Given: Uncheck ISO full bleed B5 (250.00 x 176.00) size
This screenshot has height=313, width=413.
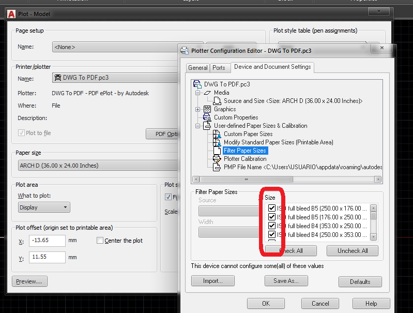Looking at the screenshot, I should tap(271, 208).
